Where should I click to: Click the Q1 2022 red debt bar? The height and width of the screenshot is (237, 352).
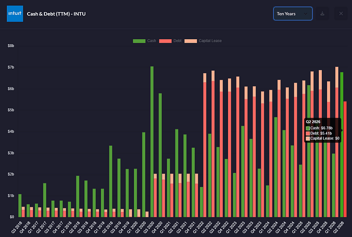coord(205,149)
